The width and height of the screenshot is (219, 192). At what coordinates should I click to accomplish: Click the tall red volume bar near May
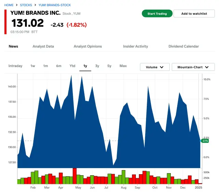(75, 176)
